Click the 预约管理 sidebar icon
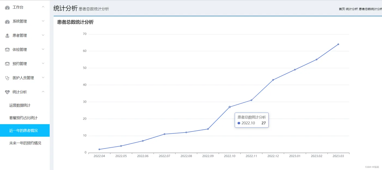Viewport: 382px width, 170px height. click(x=7, y=64)
